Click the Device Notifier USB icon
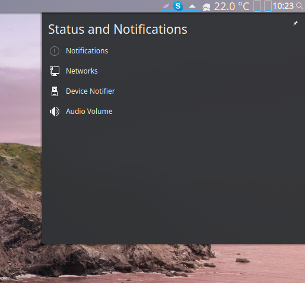The width and height of the screenshot is (305, 283). point(55,91)
